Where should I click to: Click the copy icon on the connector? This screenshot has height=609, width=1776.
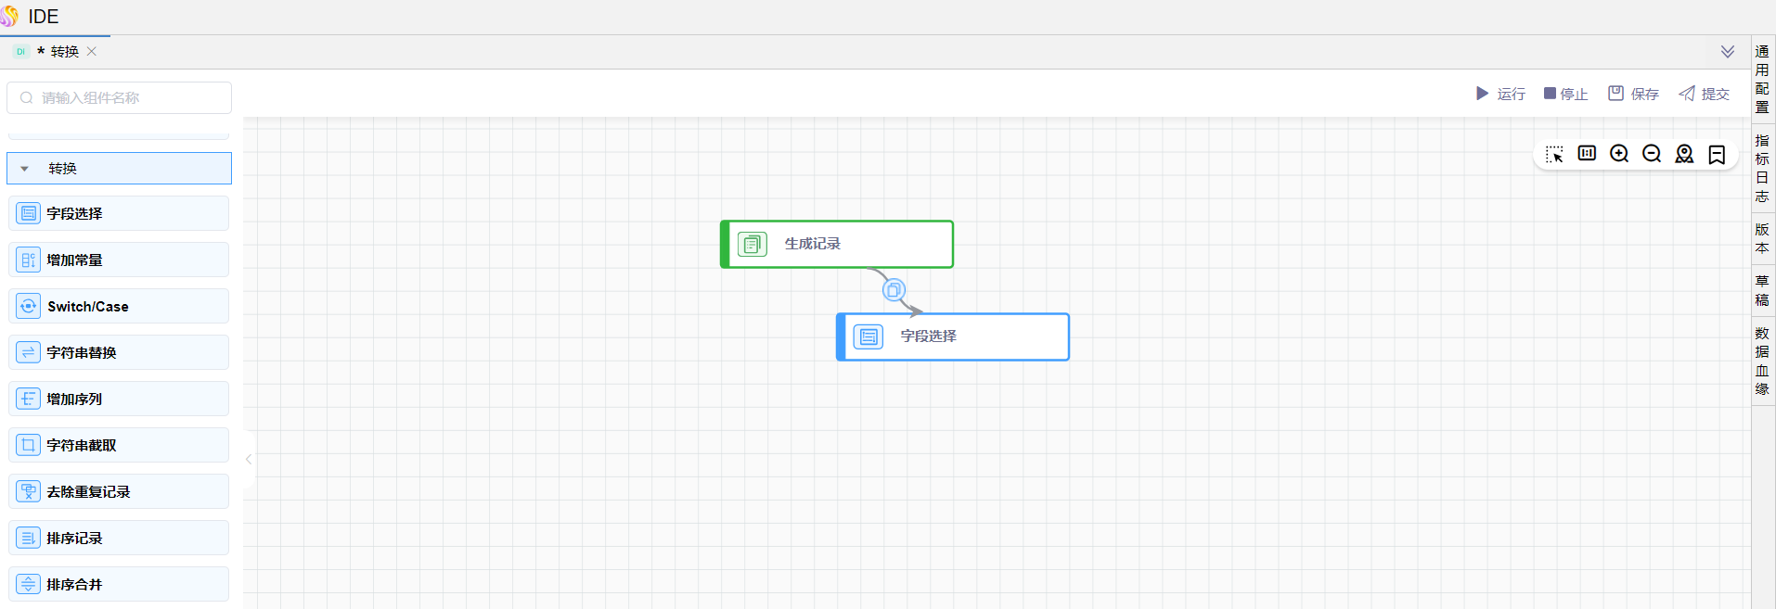pyautogui.click(x=894, y=290)
